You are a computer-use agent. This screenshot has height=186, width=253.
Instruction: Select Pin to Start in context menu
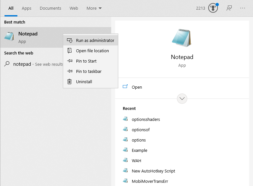[91, 61]
